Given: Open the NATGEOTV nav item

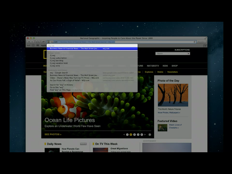Looking at the screenshot, I should coord(153,66).
